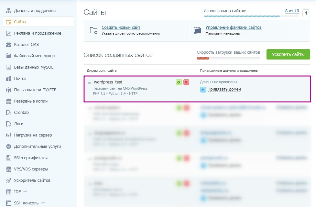The image size is (316, 207).
Task: Select Сайты in the sidebar menu
Action: (38, 22)
